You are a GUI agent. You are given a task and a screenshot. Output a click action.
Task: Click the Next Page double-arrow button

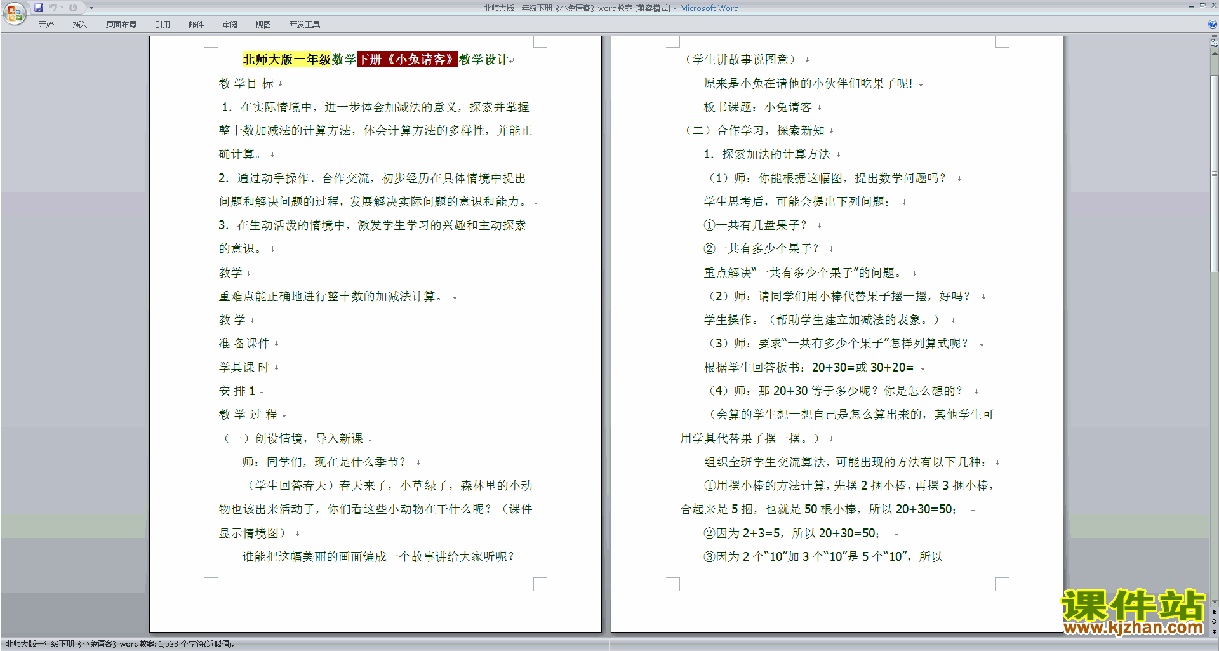click(x=1214, y=631)
